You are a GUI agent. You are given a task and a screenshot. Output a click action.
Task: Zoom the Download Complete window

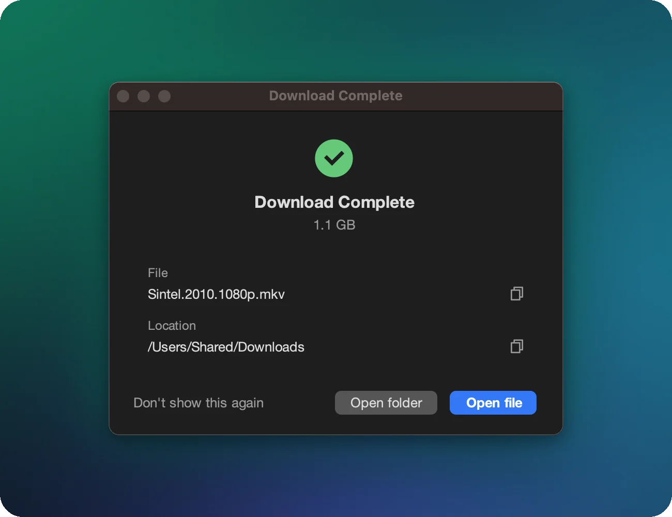pos(164,96)
